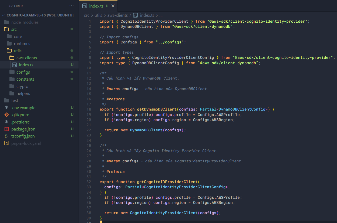Click the tsconfig.json file icon
This screenshot has width=337, height=223.
(x=7, y=136)
